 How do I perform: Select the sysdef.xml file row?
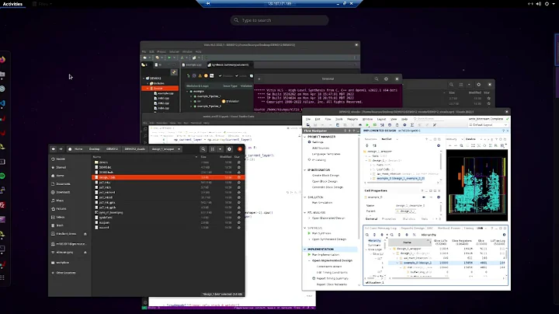(168, 218)
